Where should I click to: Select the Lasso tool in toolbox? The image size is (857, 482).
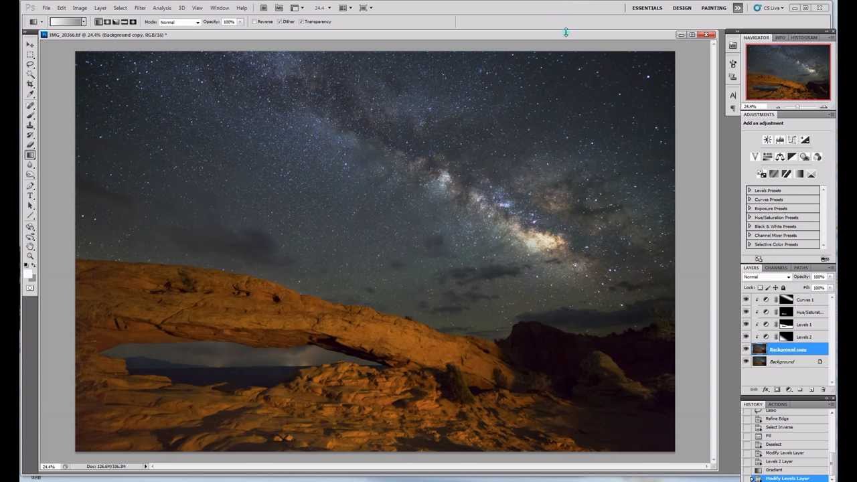[30, 65]
